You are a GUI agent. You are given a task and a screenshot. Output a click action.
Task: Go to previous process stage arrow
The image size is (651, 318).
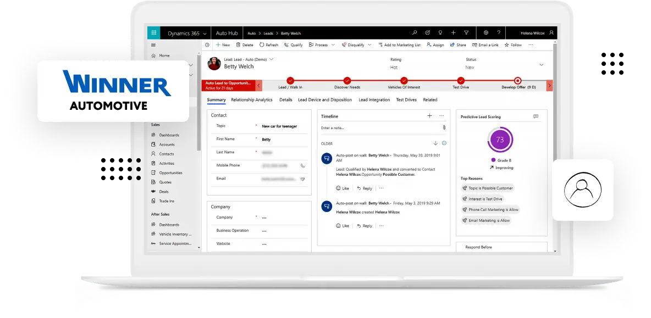click(259, 86)
